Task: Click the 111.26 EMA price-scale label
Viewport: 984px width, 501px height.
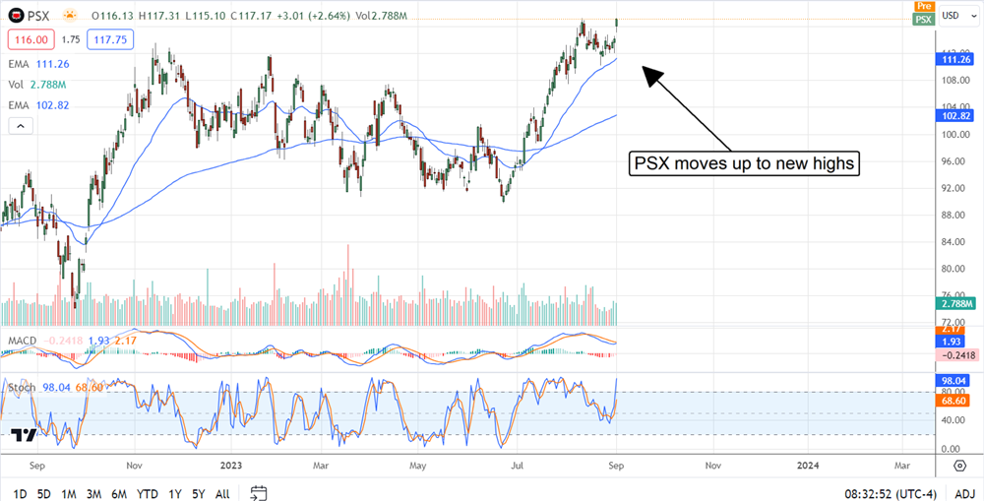Action: [x=956, y=60]
